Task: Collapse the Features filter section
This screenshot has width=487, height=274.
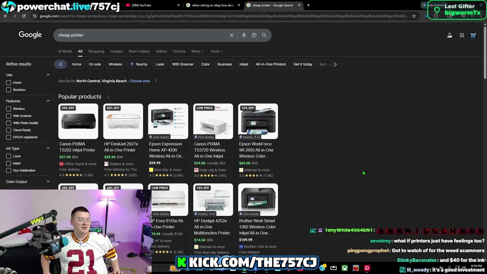Action: point(48,101)
